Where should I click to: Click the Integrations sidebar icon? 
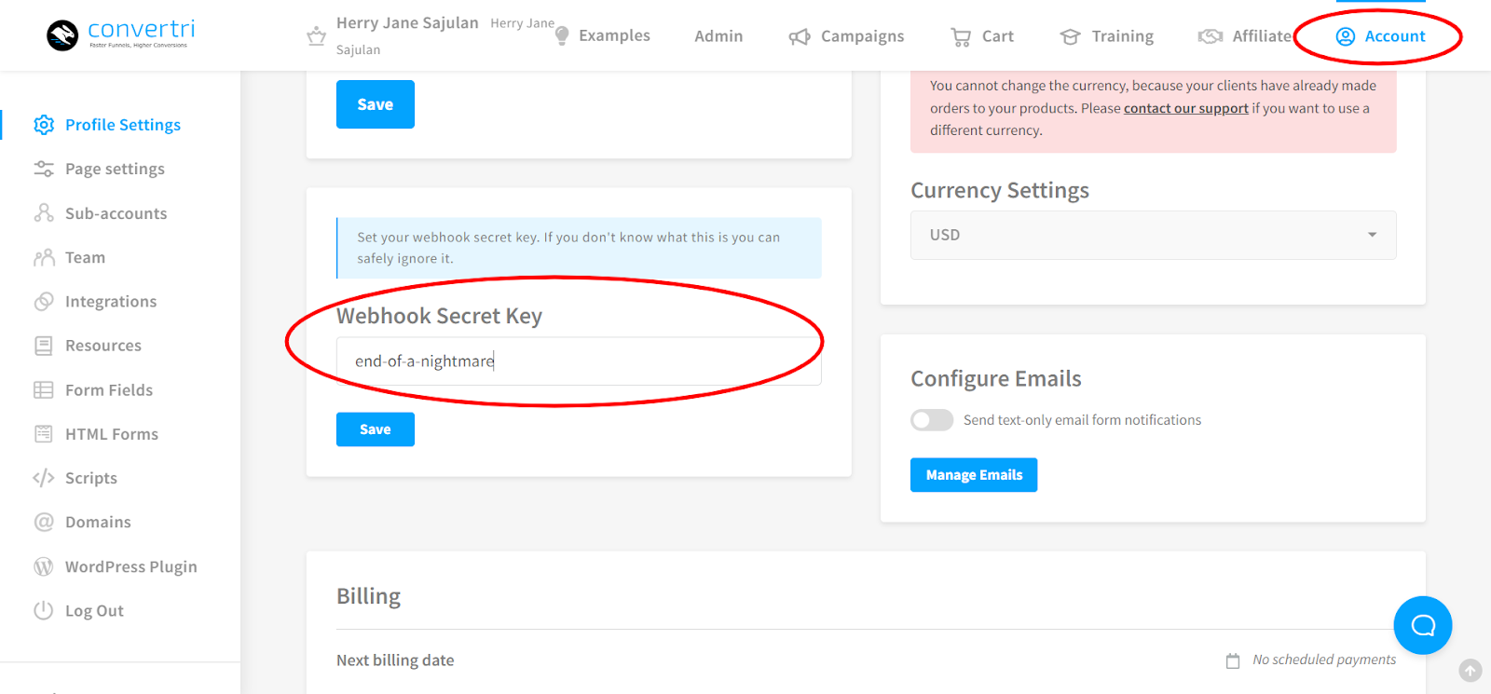pos(44,302)
